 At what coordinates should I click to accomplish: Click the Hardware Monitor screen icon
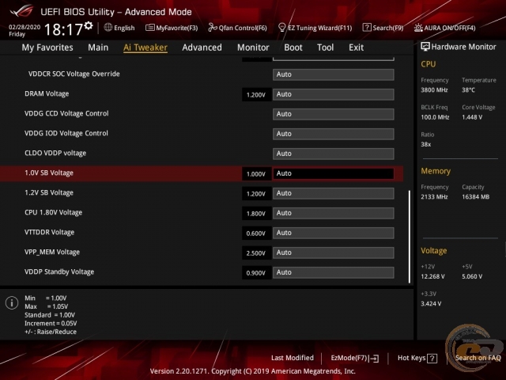coord(425,47)
